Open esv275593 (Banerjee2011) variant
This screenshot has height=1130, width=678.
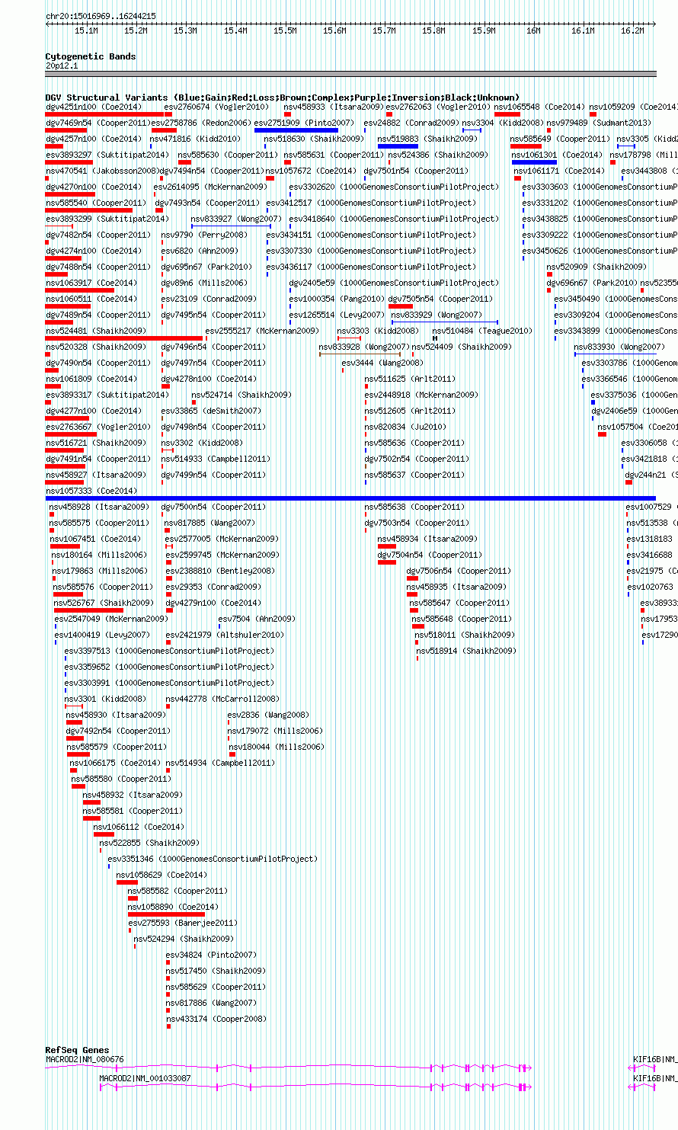183,924
